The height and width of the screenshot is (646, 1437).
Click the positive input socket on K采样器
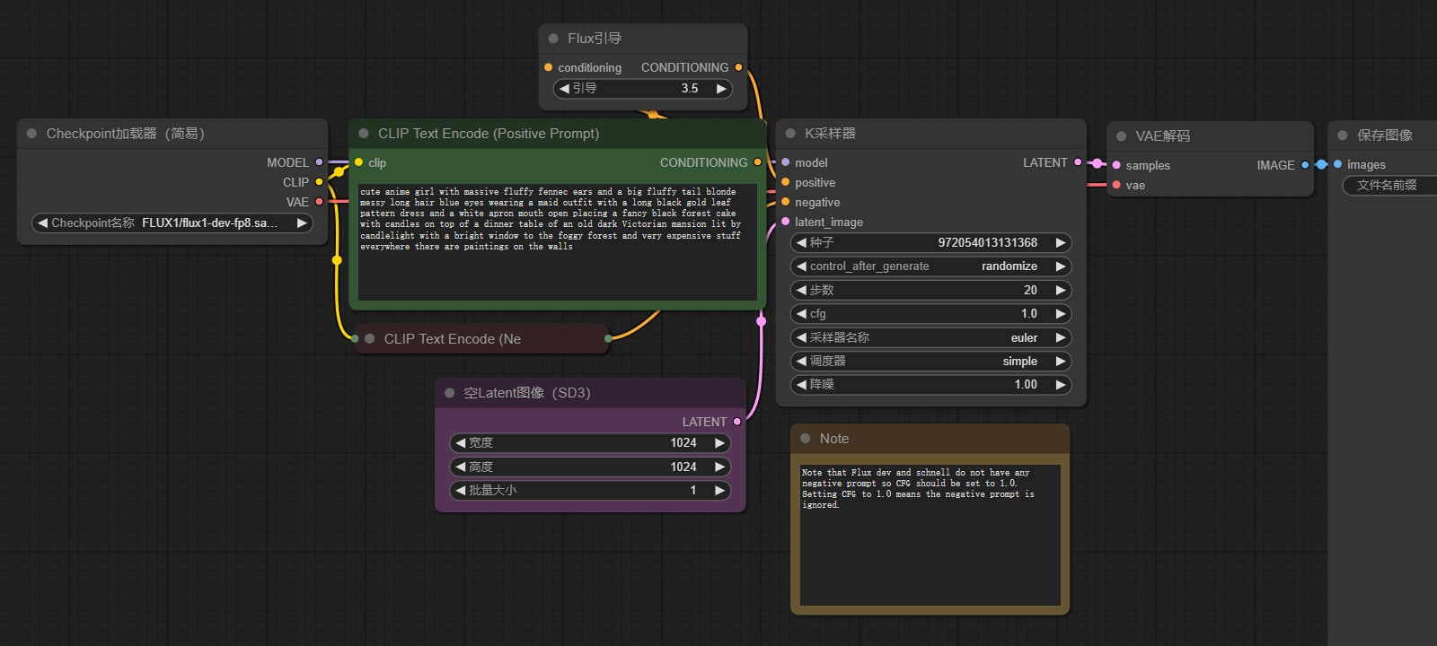pos(786,182)
